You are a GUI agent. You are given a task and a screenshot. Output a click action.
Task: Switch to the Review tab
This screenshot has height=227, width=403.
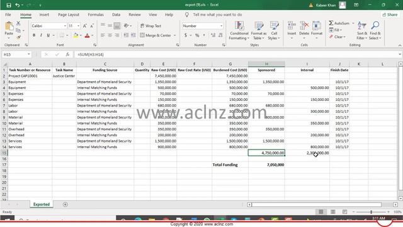coord(135,15)
